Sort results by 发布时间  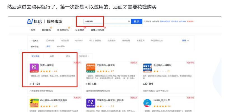point(84,56)
